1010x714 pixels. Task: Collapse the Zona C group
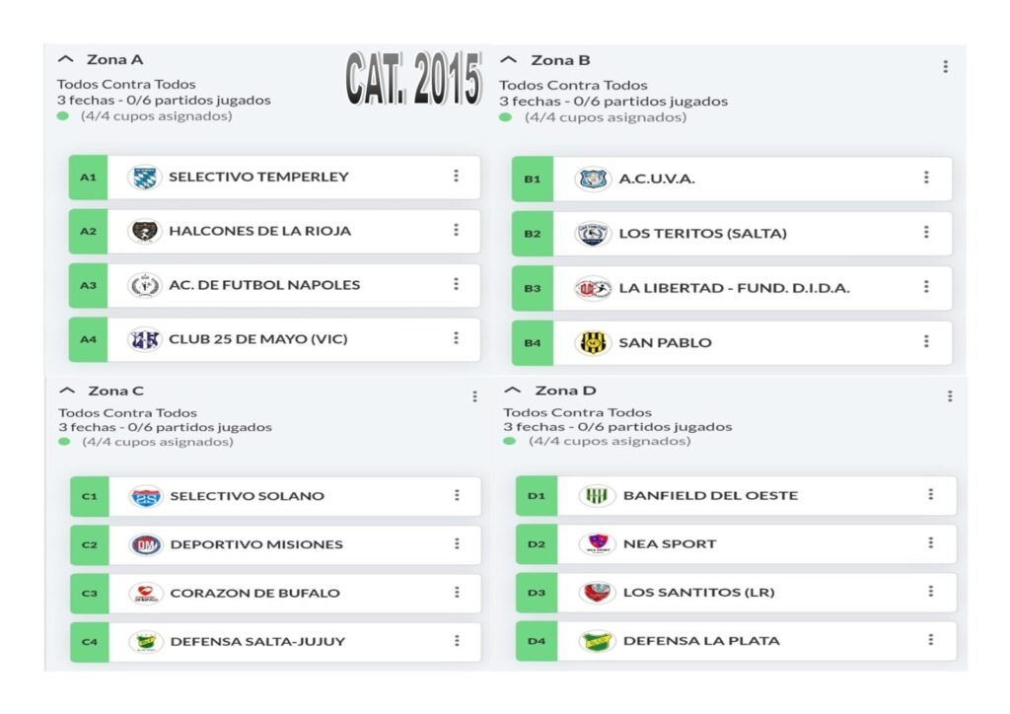click(x=68, y=391)
